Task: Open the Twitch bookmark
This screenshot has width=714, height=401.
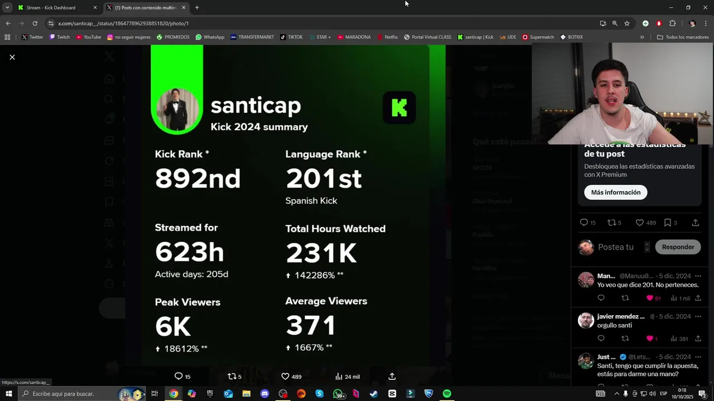Action: tap(60, 37)
